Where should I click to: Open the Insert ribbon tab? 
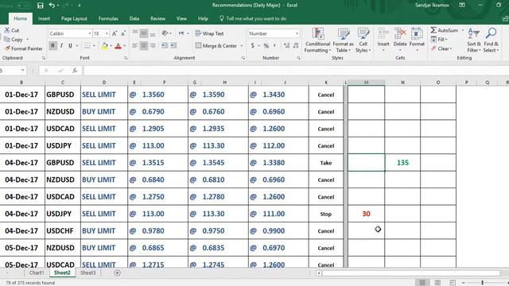pyautogui.click(x=44, y=18)
